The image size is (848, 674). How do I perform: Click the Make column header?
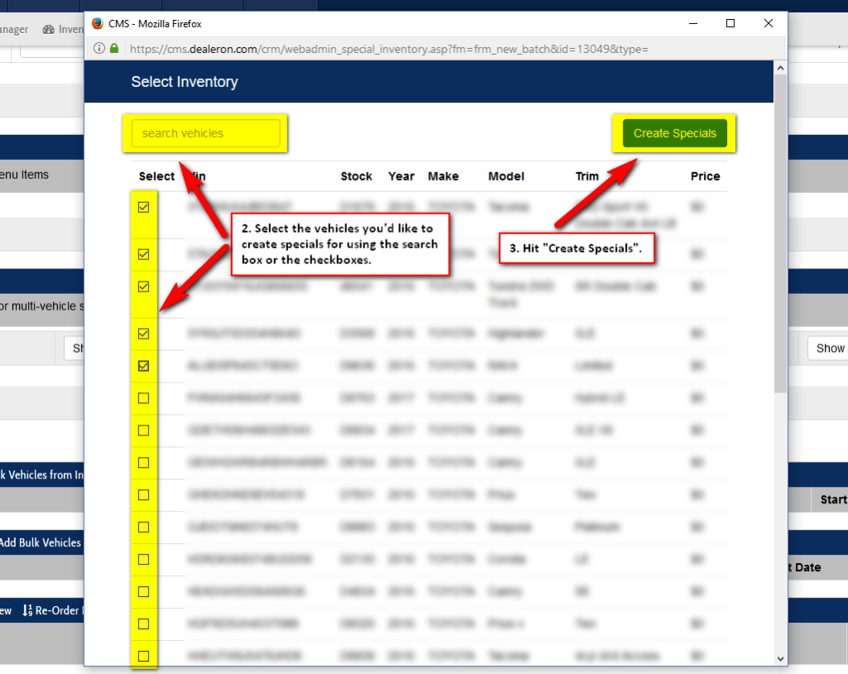click(443, 176)
